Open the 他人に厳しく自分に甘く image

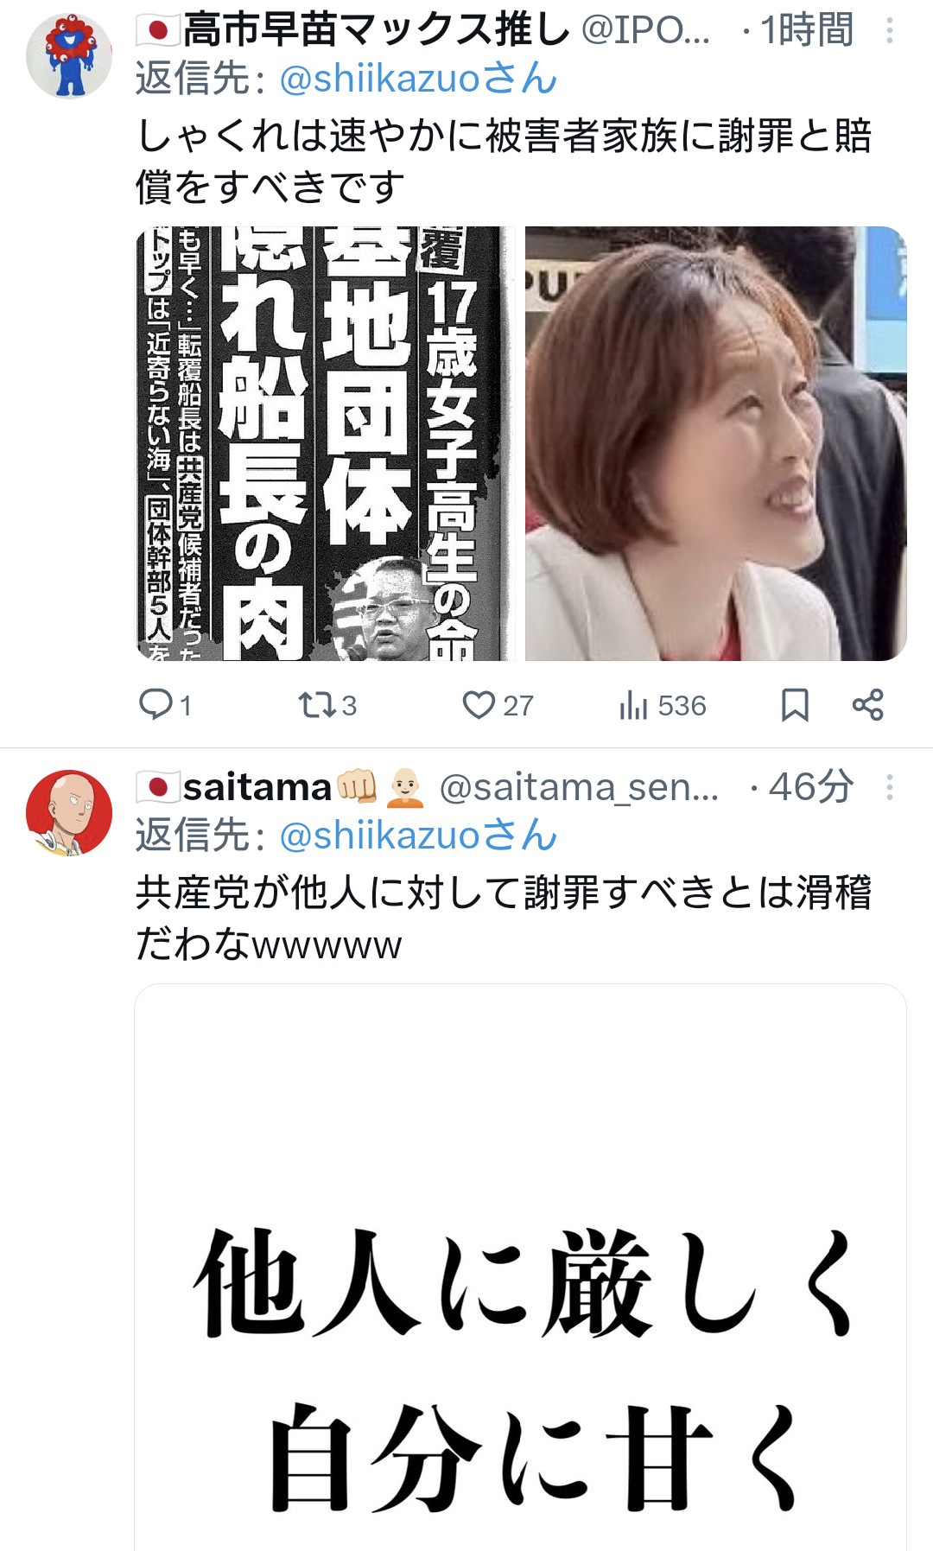[x=520, y=1267]
